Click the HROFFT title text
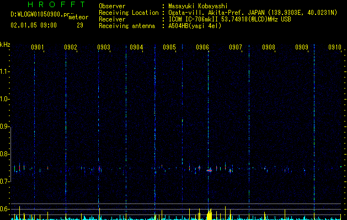This screenshot has width=347, height=220. (x=56, y=4)
